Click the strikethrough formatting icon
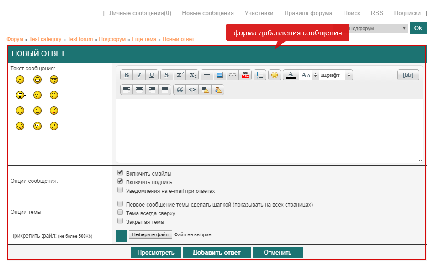Screen dimensions: 434x266 pos(167,75)
